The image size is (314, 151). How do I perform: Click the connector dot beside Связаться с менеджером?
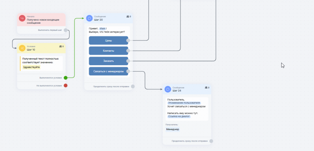pyautogui.click(x=128, y=71)
